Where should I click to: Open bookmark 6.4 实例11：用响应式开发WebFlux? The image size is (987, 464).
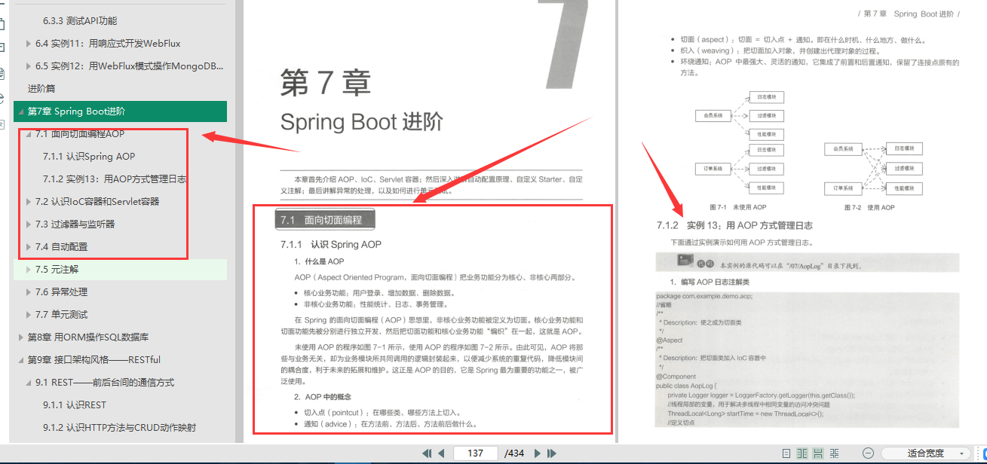coord(108,44)
